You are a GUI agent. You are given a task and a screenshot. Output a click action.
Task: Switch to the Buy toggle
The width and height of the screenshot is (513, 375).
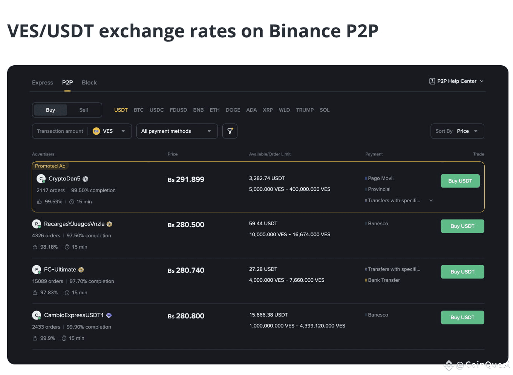51,110
